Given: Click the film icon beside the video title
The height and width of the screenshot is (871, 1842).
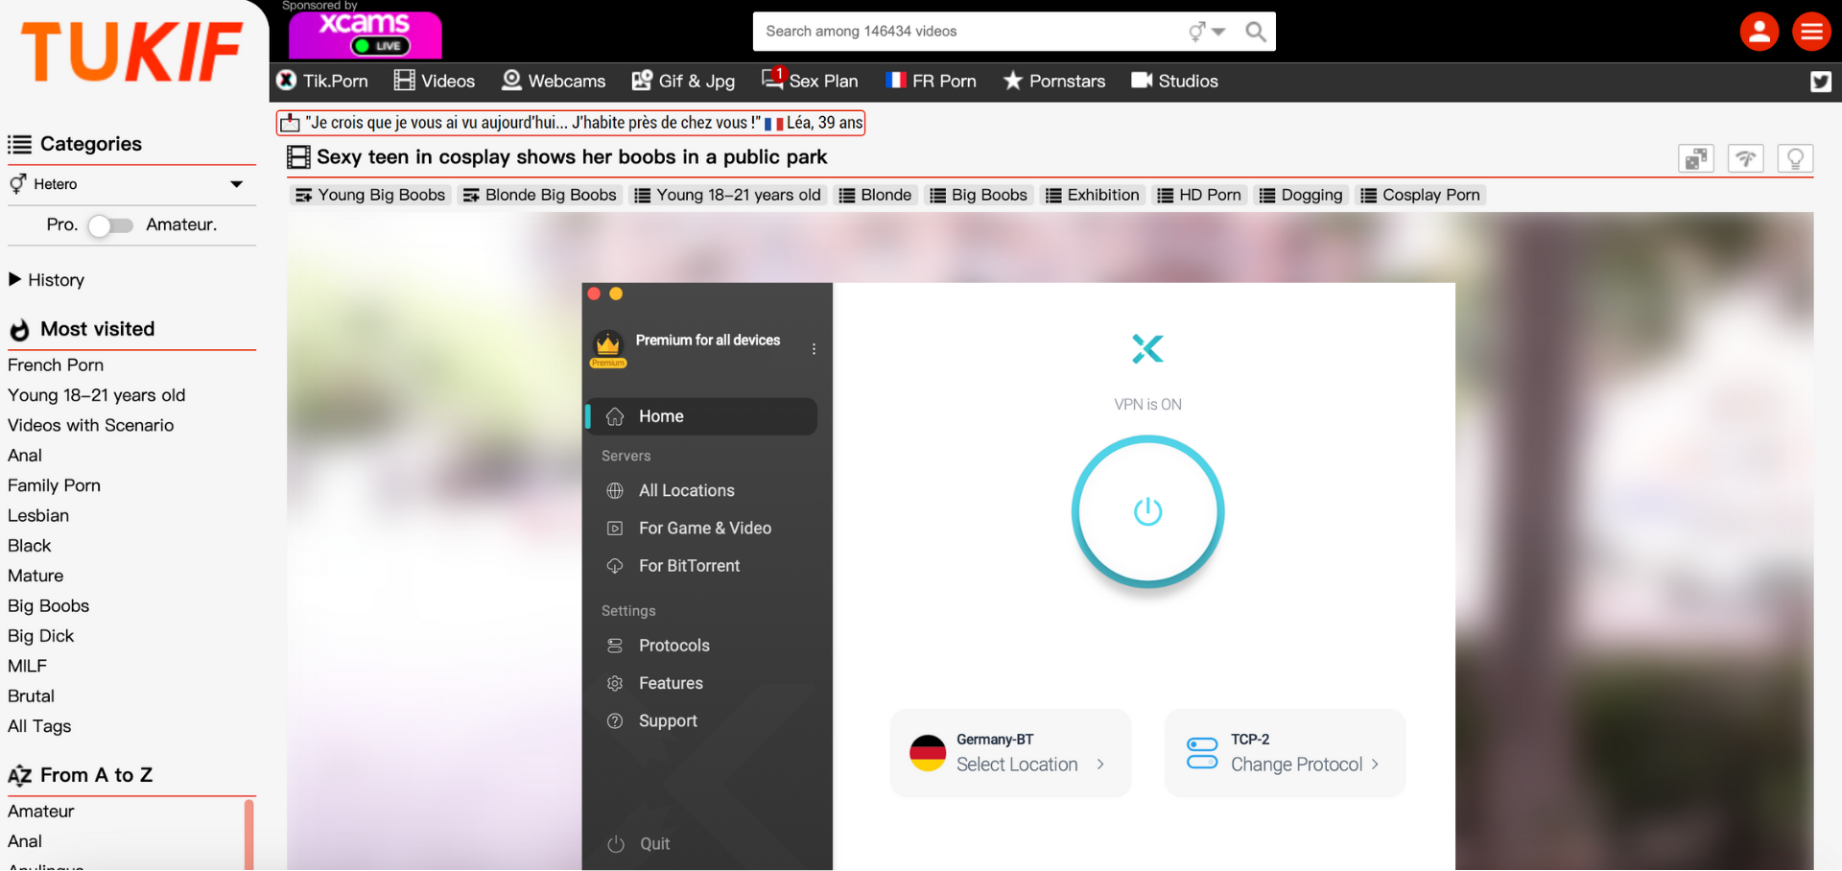Looking at the screenshot, I should pyautogui.click(x=299, y=157).
